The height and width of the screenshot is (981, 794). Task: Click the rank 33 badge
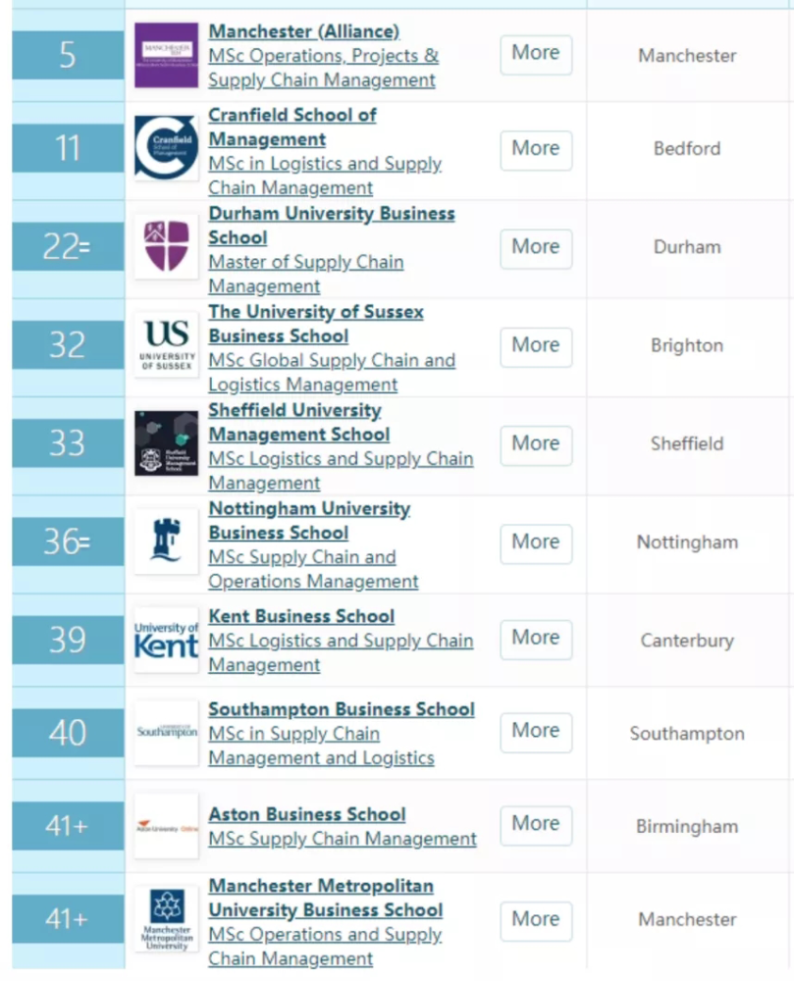coord(68,443)
